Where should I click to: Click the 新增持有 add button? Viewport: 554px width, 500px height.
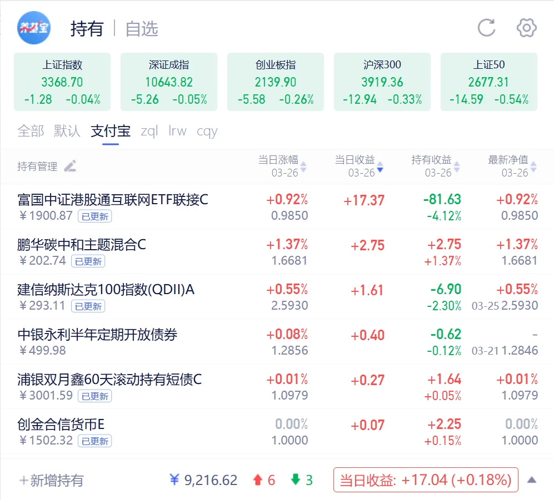[52, 480]
